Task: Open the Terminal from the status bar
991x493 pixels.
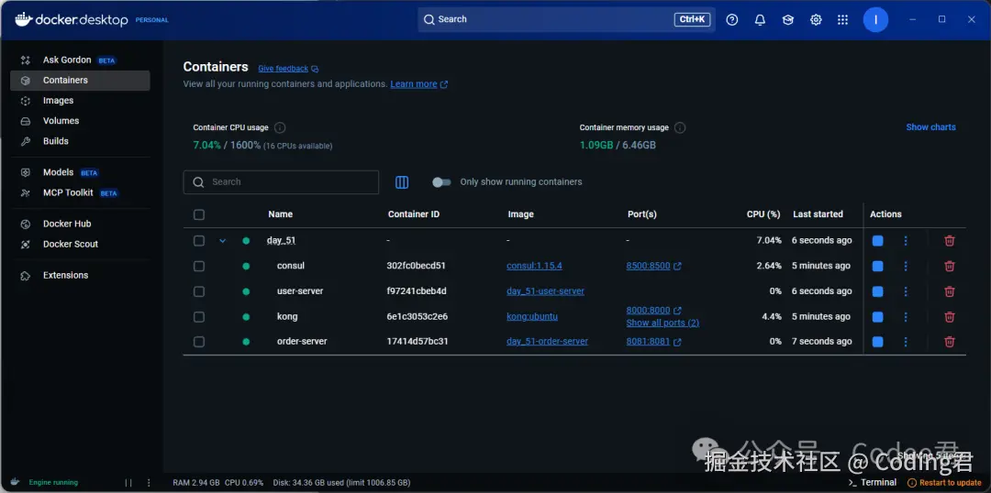Action: point(873,482)
